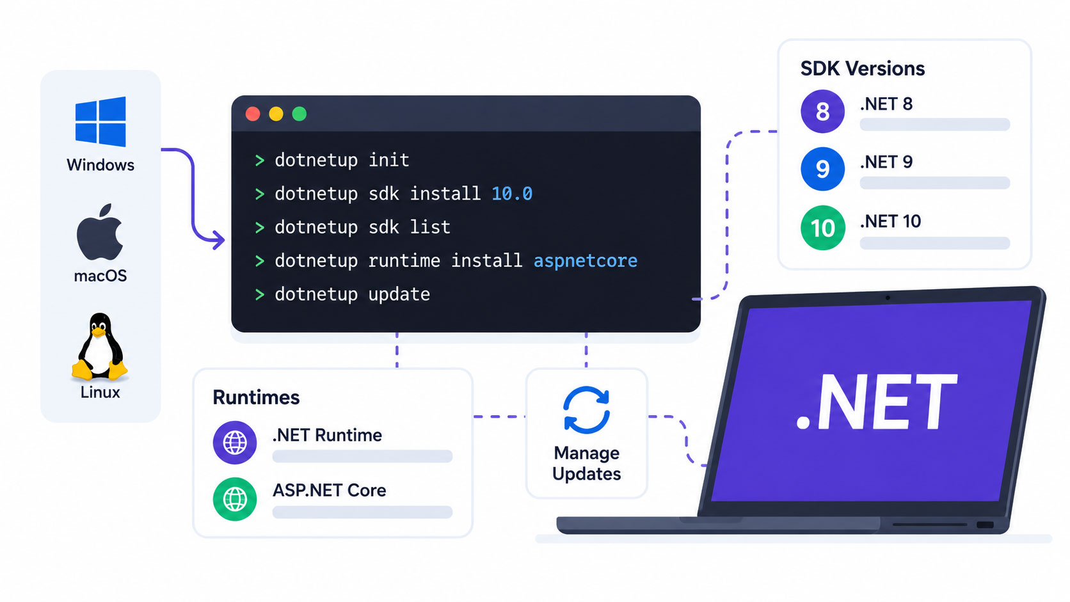This screenshot has height=602, width=1070.
Task: Click the "dotnetup update" command line
Action: pyautogui.click(x=353, y=294)
